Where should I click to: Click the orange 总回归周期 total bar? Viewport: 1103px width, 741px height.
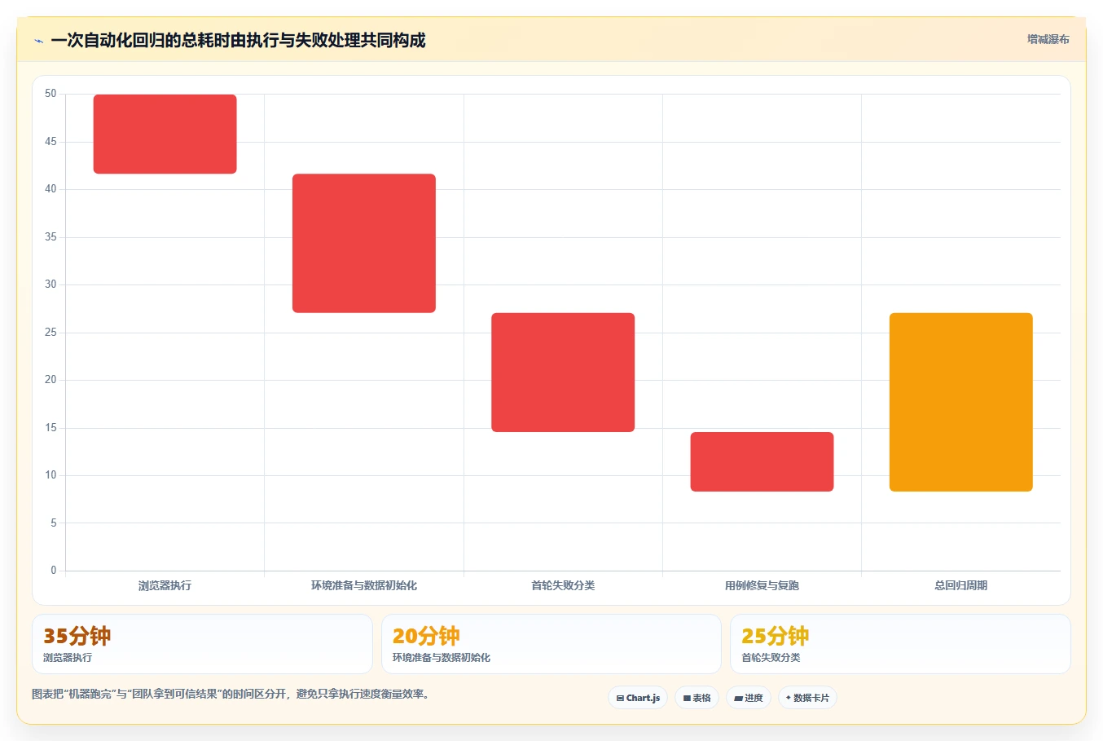(961, 402)
